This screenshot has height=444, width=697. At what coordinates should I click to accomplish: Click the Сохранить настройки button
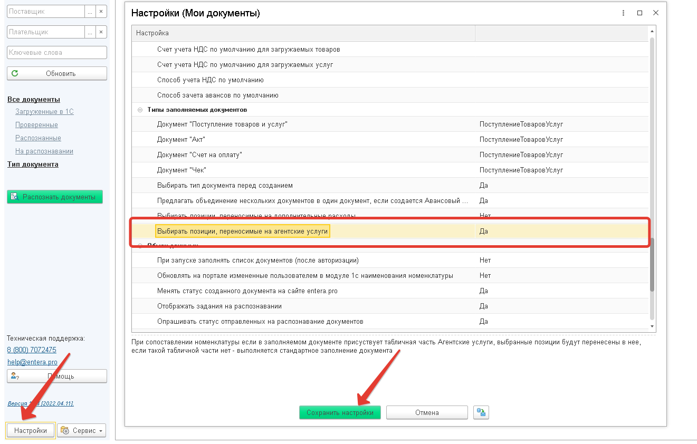(x=340, y=412)
